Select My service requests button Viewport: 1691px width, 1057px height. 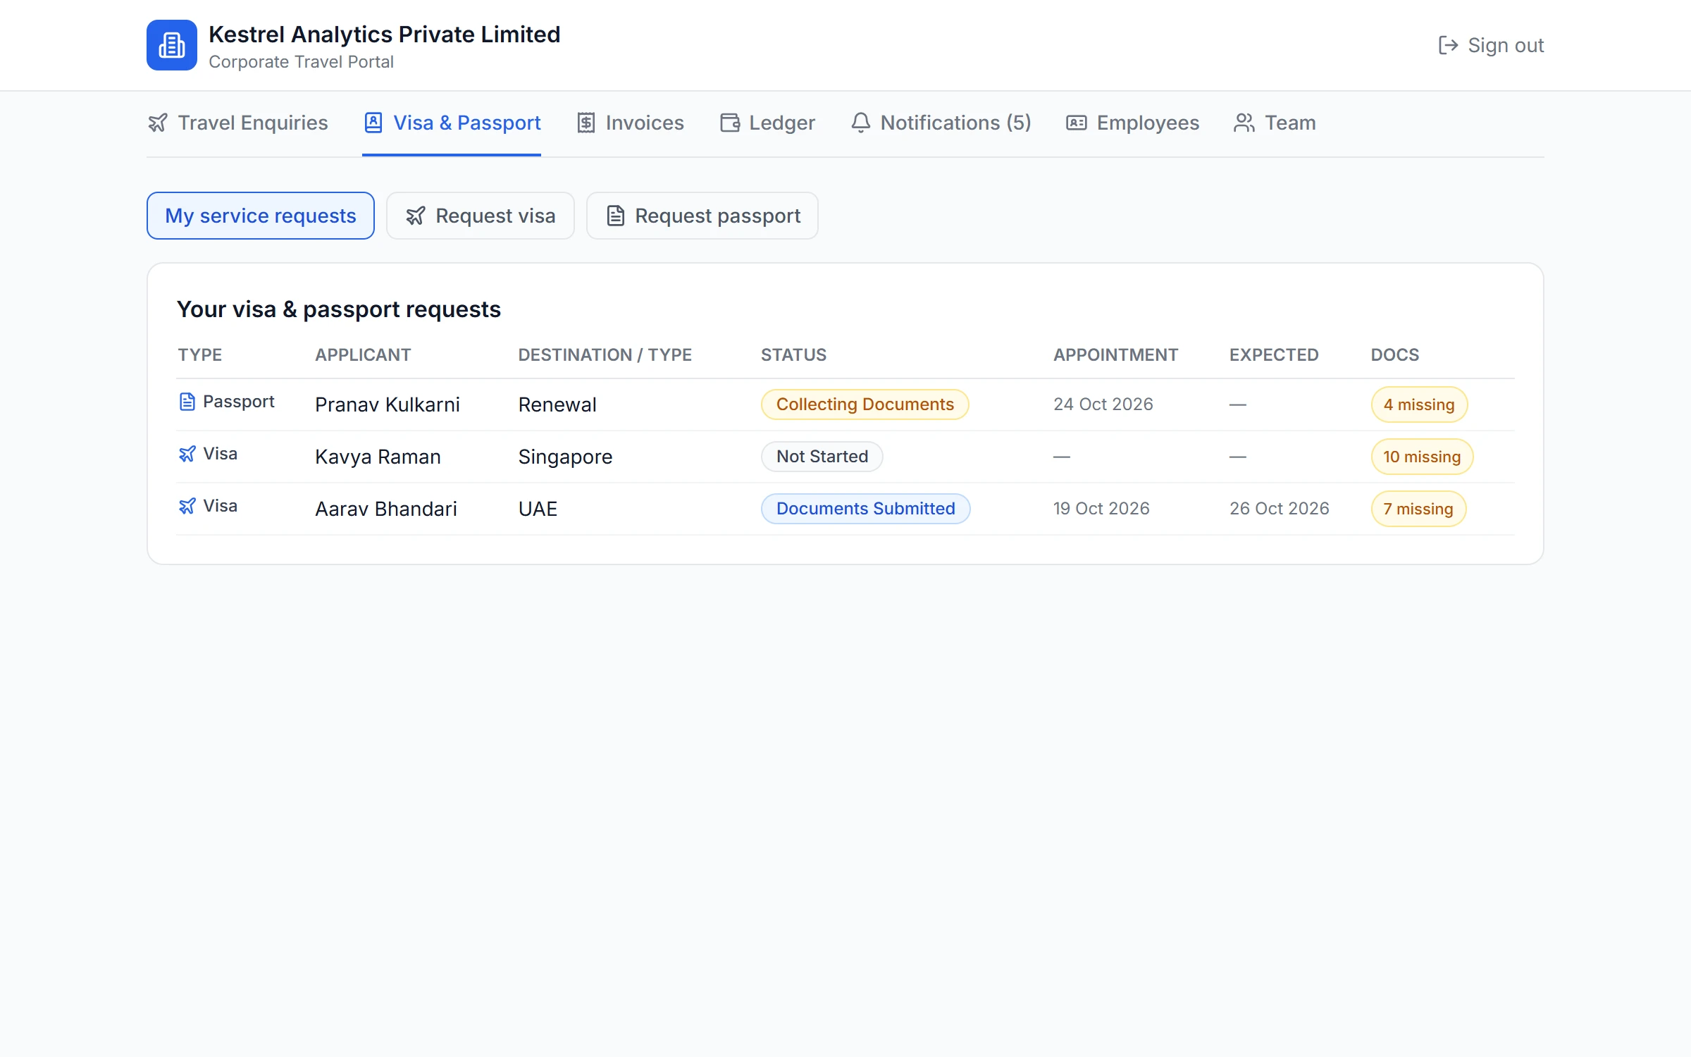[261, 216]
